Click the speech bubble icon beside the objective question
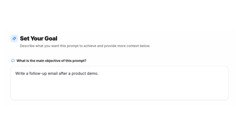 pyautogui.click(x=13, y=61)
